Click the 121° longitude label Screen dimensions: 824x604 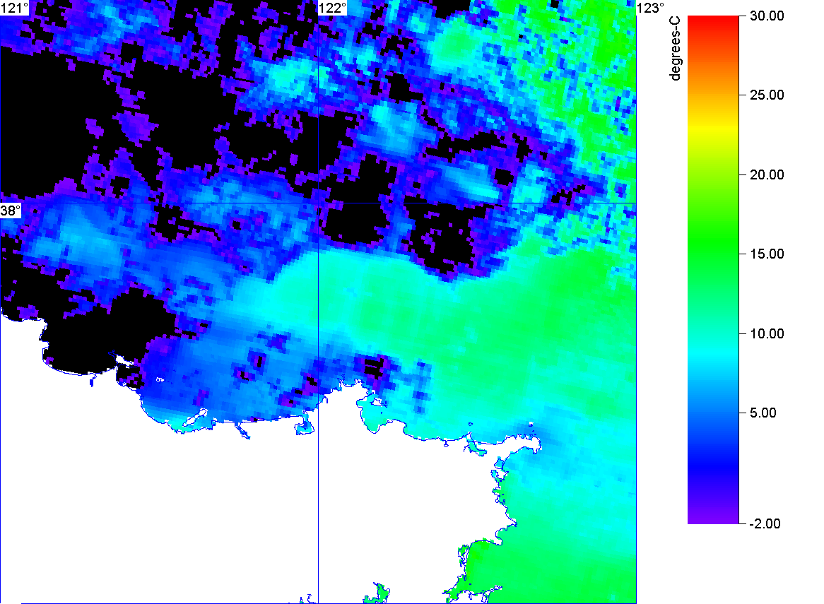[x=14, y=8]
